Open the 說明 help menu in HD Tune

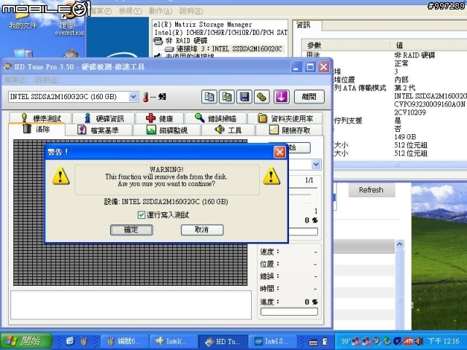(x=47, y=79)
